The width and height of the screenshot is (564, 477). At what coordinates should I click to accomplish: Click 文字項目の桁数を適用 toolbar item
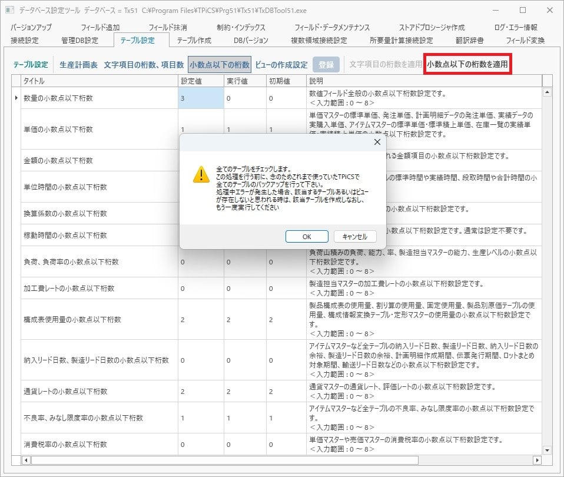pyautogui.click(x=386, y=64)
